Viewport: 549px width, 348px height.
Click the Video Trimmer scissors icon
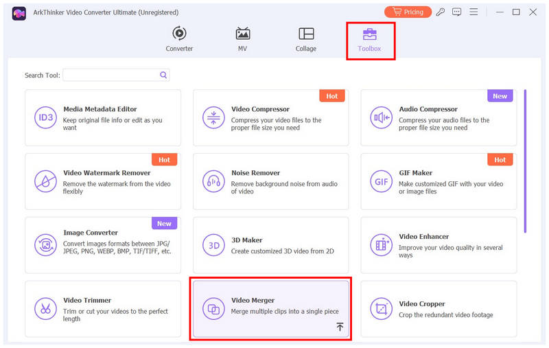[x=45, y=309]
